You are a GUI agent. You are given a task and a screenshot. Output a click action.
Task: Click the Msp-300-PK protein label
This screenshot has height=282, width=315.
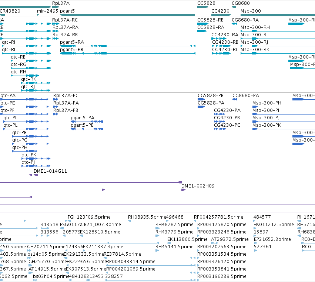[267, 125]
